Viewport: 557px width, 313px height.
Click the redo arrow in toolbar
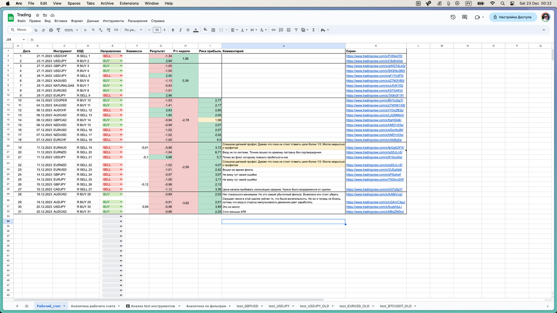43,30
